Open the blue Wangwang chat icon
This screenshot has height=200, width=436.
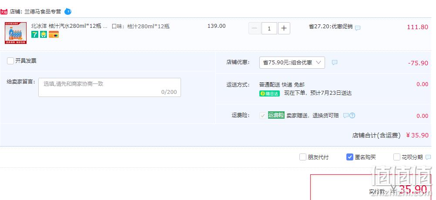pos(68,12)
